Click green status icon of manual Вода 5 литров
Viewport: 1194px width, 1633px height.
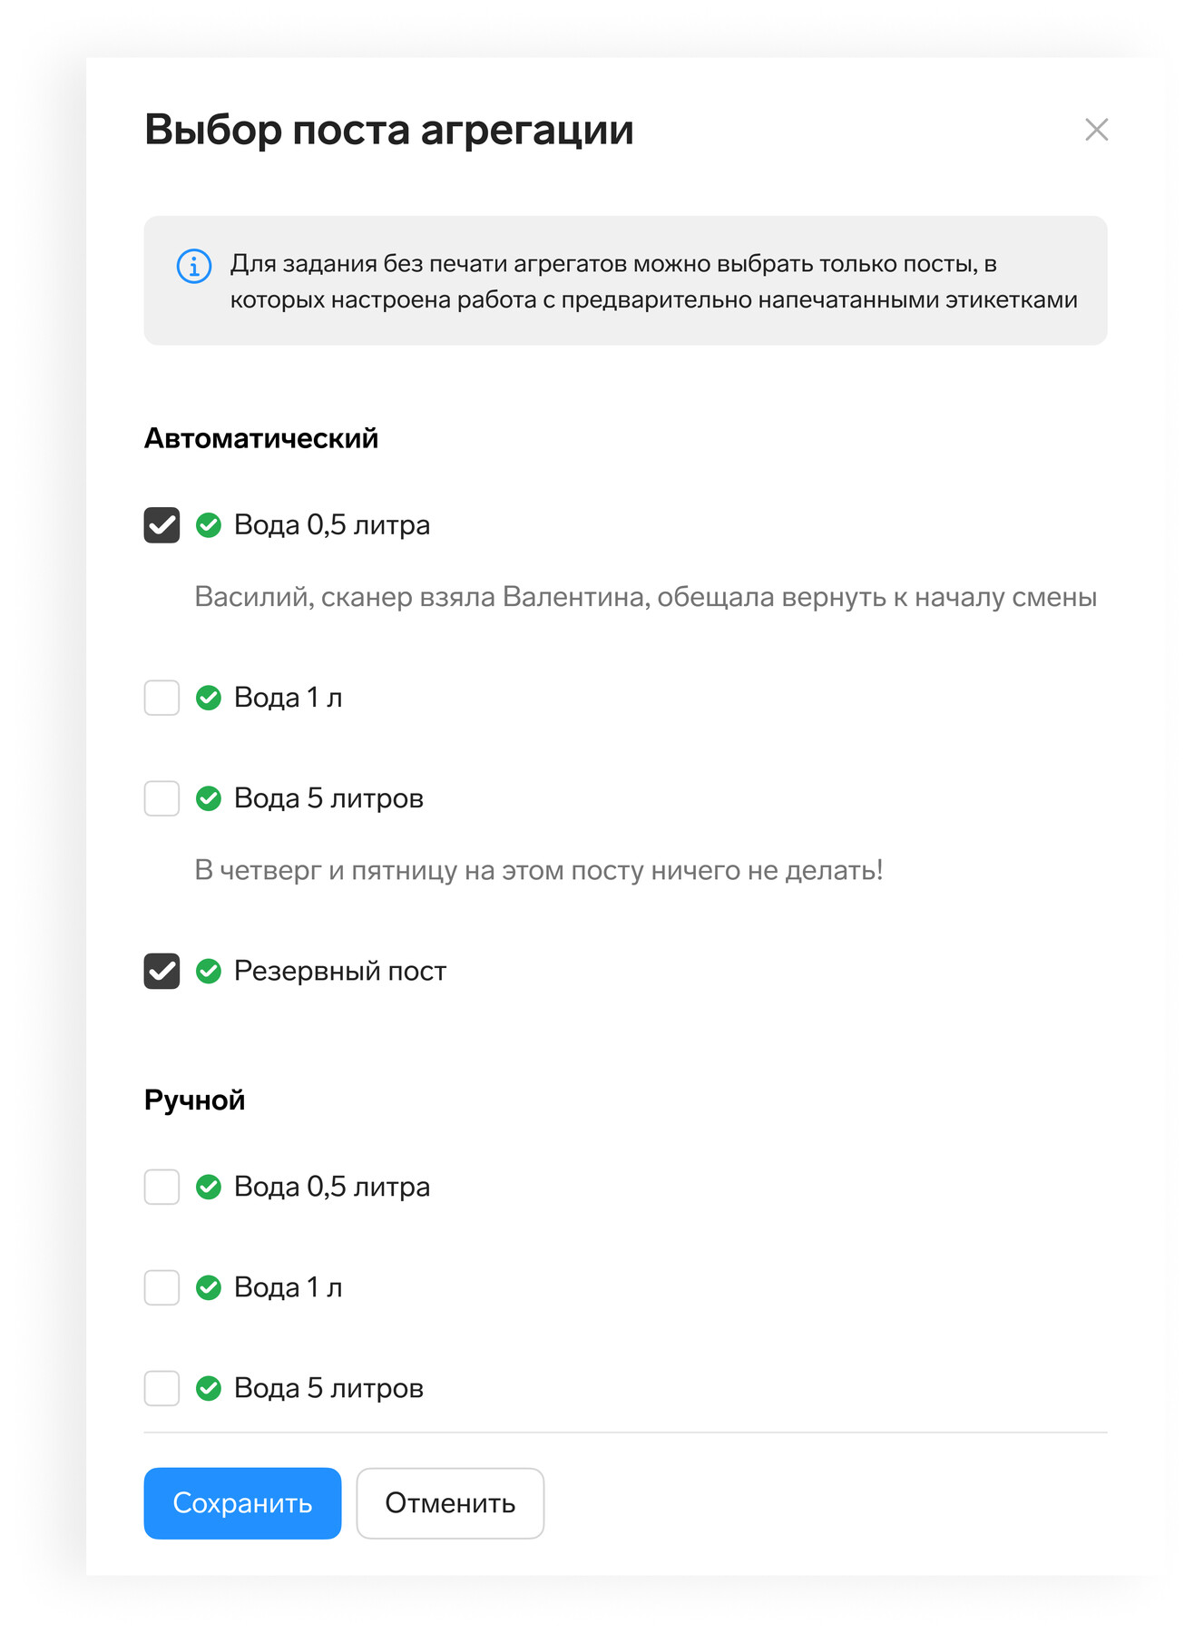click(209, 1388)
